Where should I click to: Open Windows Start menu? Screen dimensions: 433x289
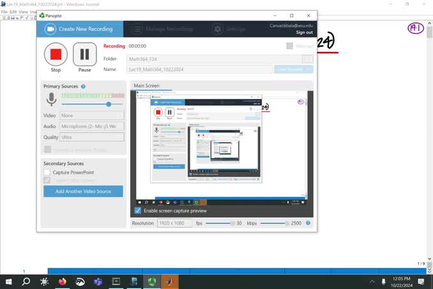pos(9,281)
